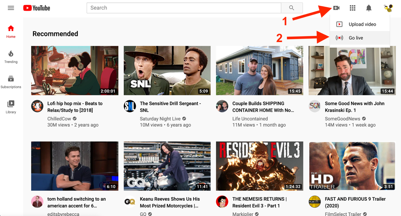Click the ChilledCow channel avatar
The image size is (401, 216).
[x=37, y=106]
